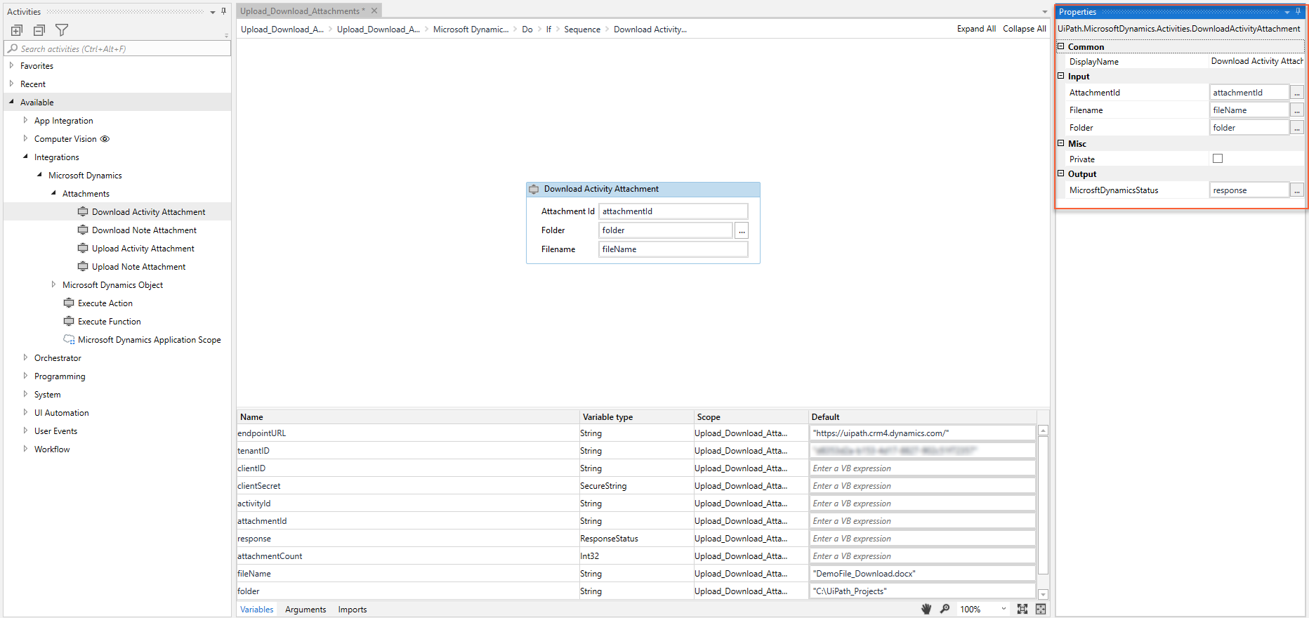This screenshot has height=618, width=1309.
Task: Click the Attachment Id field in activity
Action: click(673, 211)
